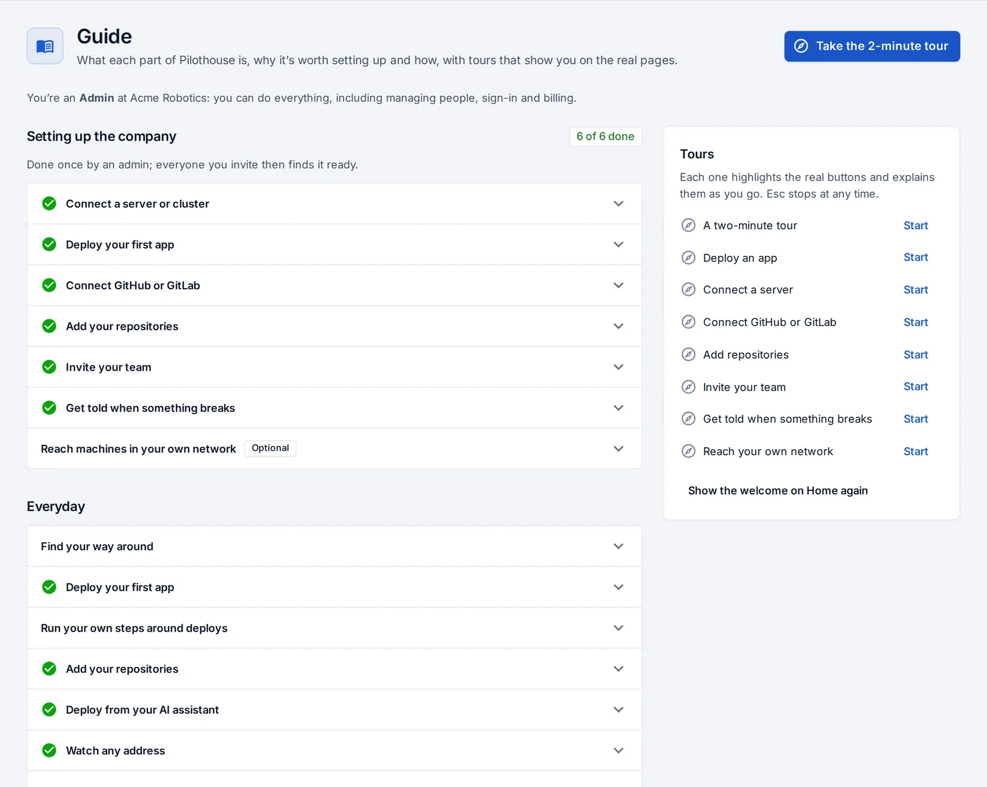Screen dimensions: 987x787
Task: Click green check on Connect GitHub or GitLab step
Action: pyautogui.click(x=49, y=285)
